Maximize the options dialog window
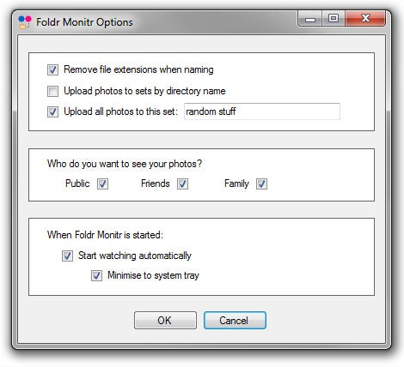Screen dimensions: 404x367 (x=334, y=19)
